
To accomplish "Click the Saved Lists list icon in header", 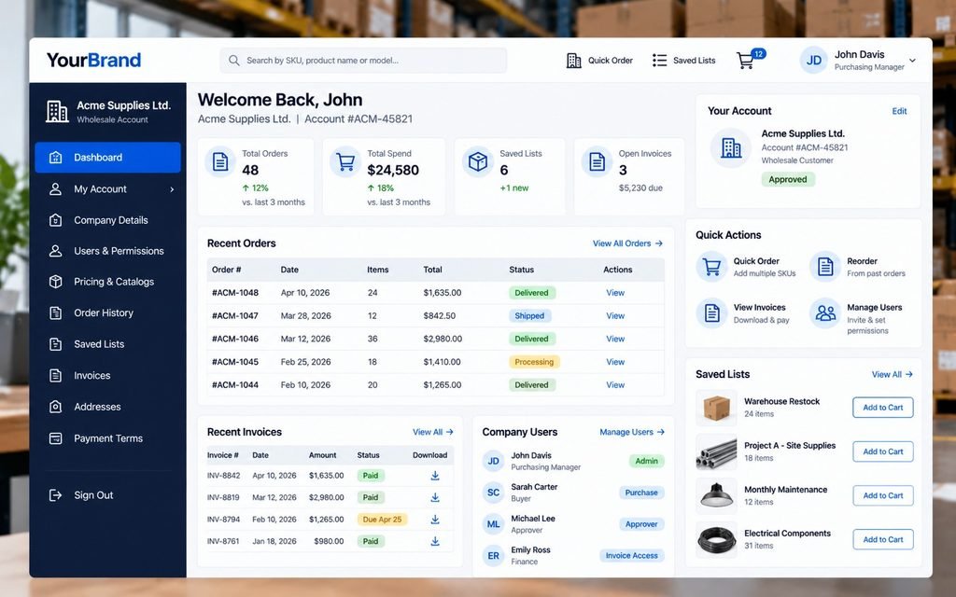I will click(x=659, y=61).
